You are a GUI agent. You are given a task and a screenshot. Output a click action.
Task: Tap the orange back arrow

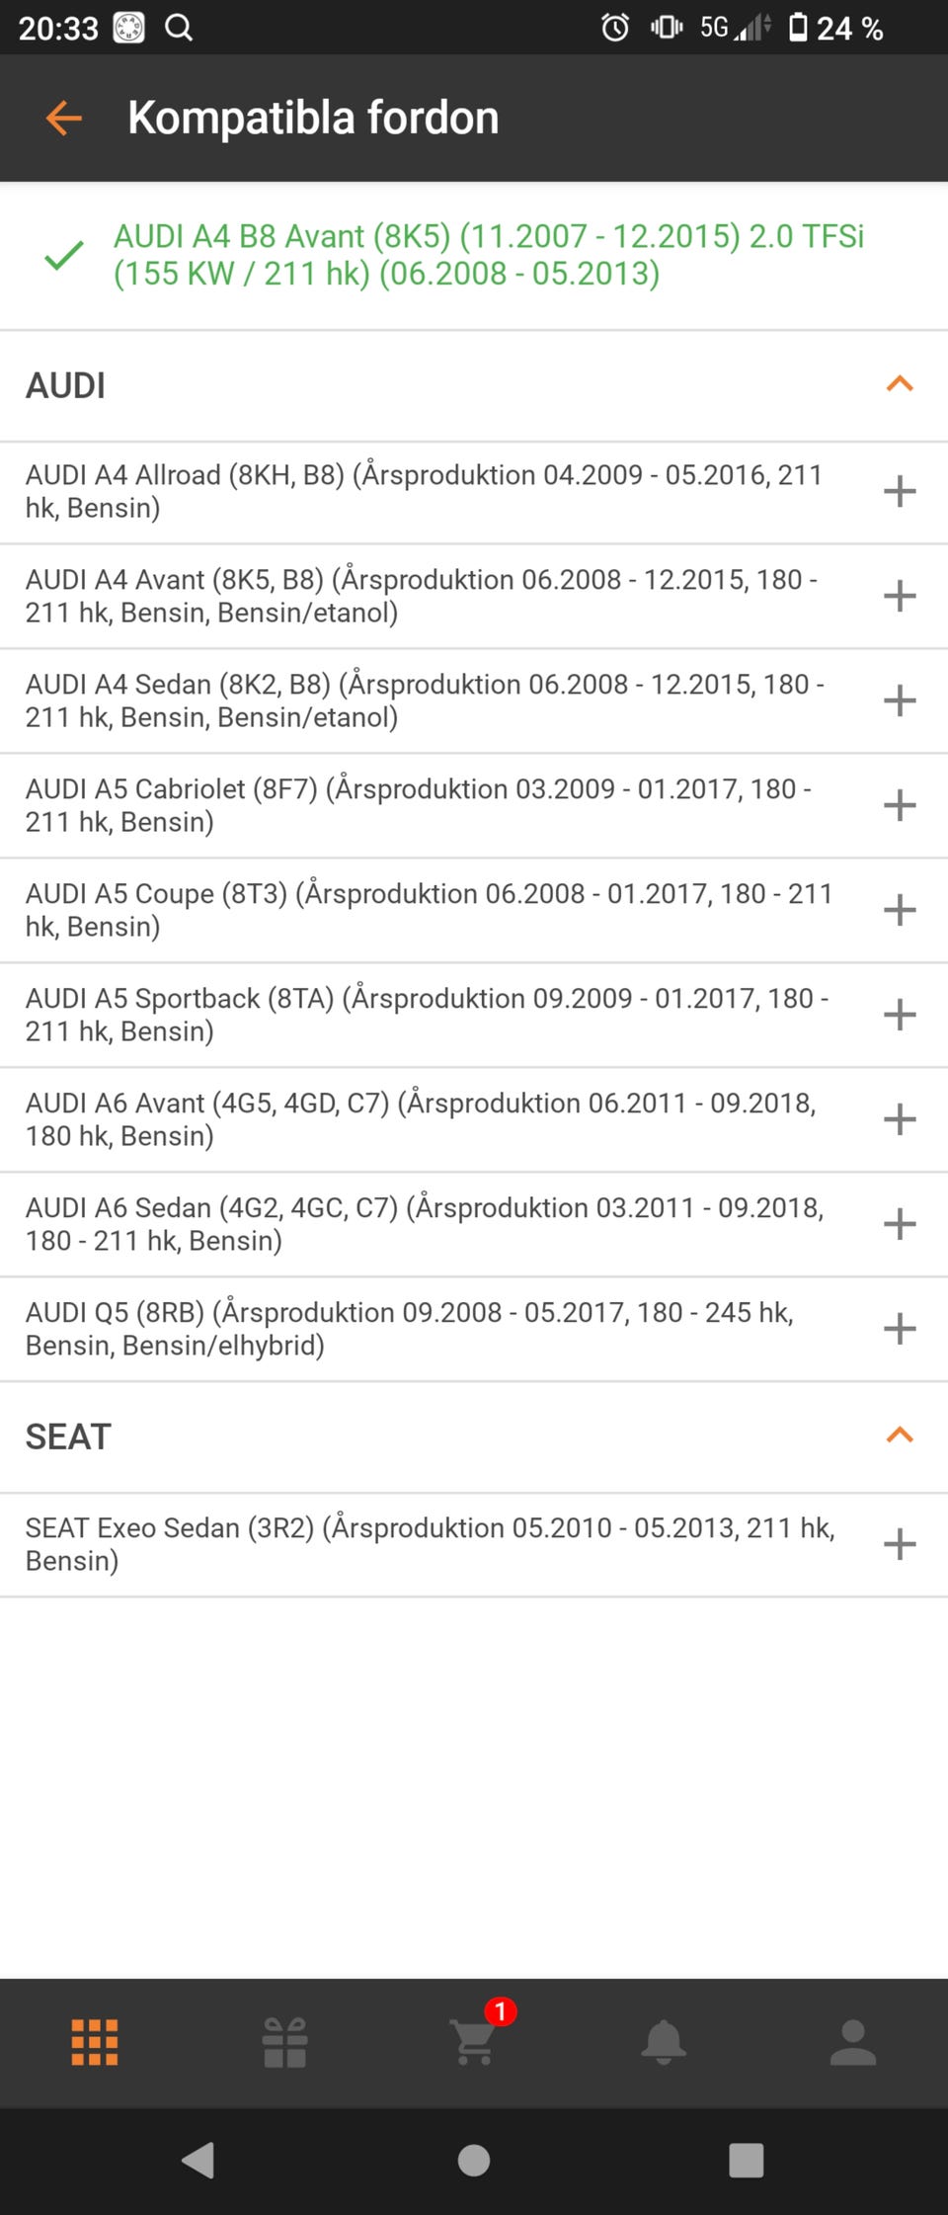tap(63, 119)
